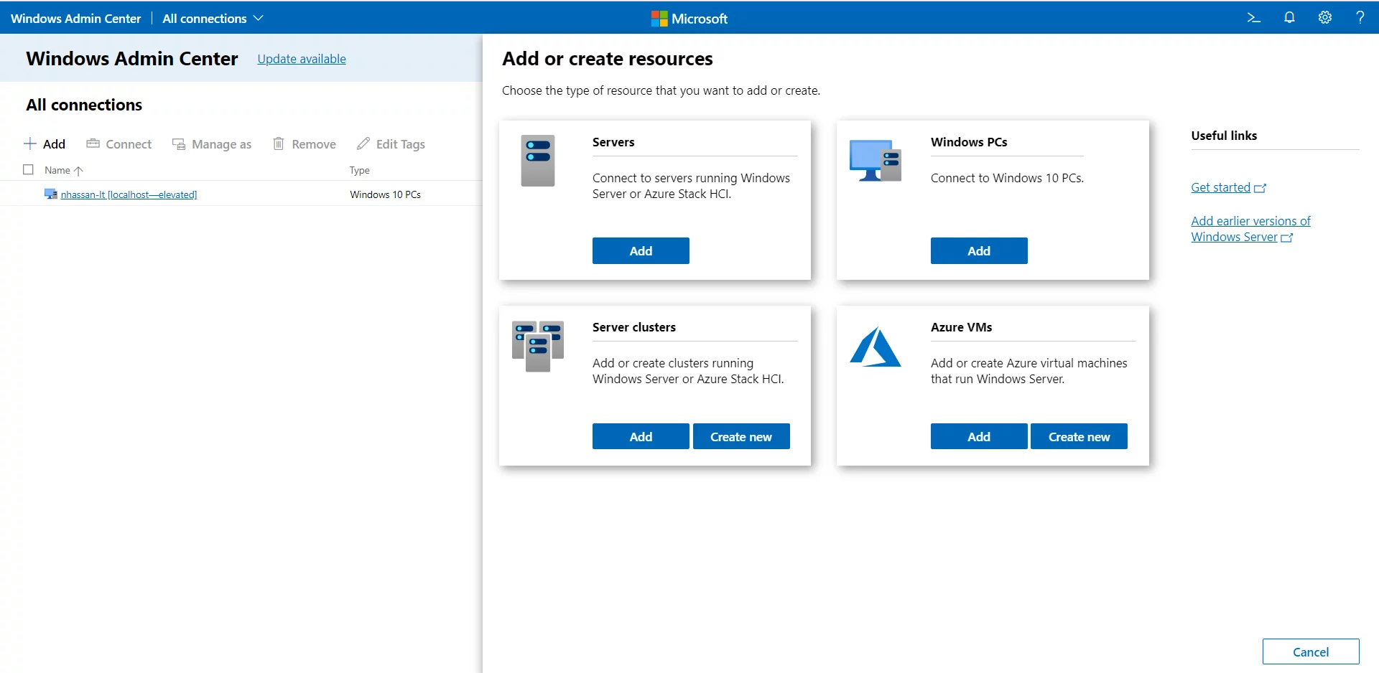Image resolution: width=1379 pixels, height=673 pixels.
Task: Click the Servers icon
Action: (538, 161)
